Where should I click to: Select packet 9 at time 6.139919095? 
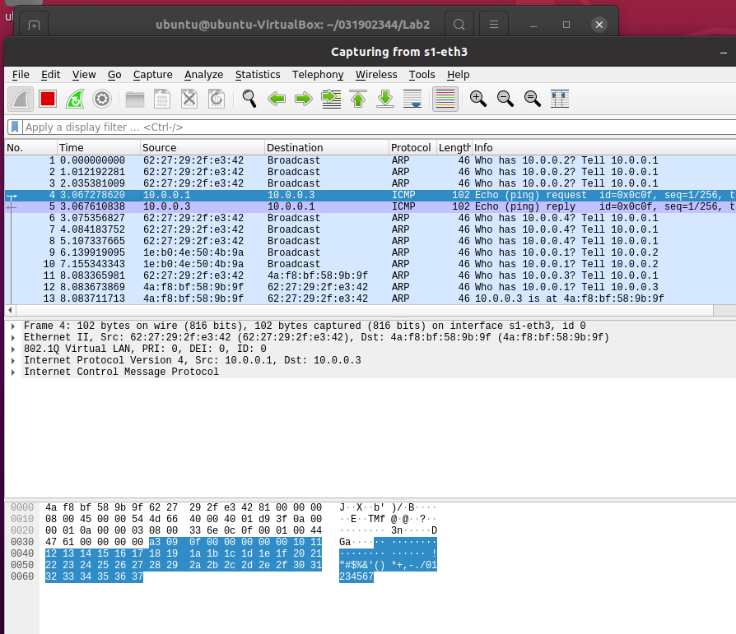point(370,252)
